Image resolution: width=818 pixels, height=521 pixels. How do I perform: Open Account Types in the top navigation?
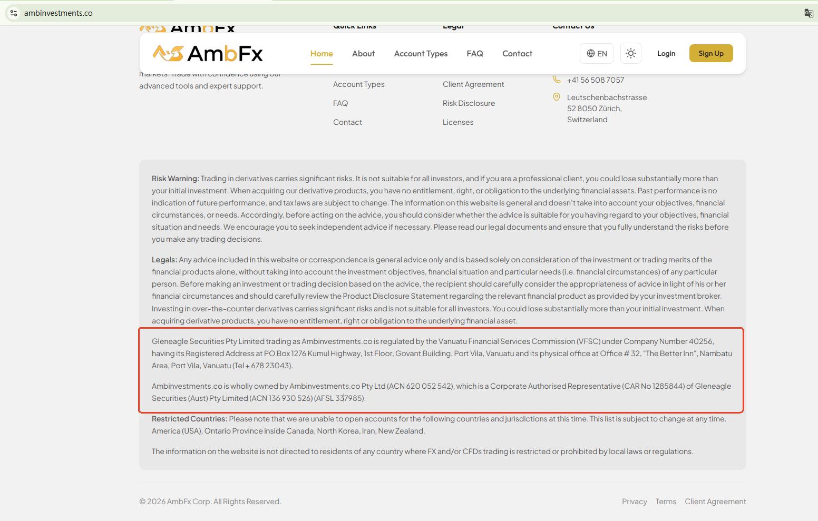pos(421,53)
